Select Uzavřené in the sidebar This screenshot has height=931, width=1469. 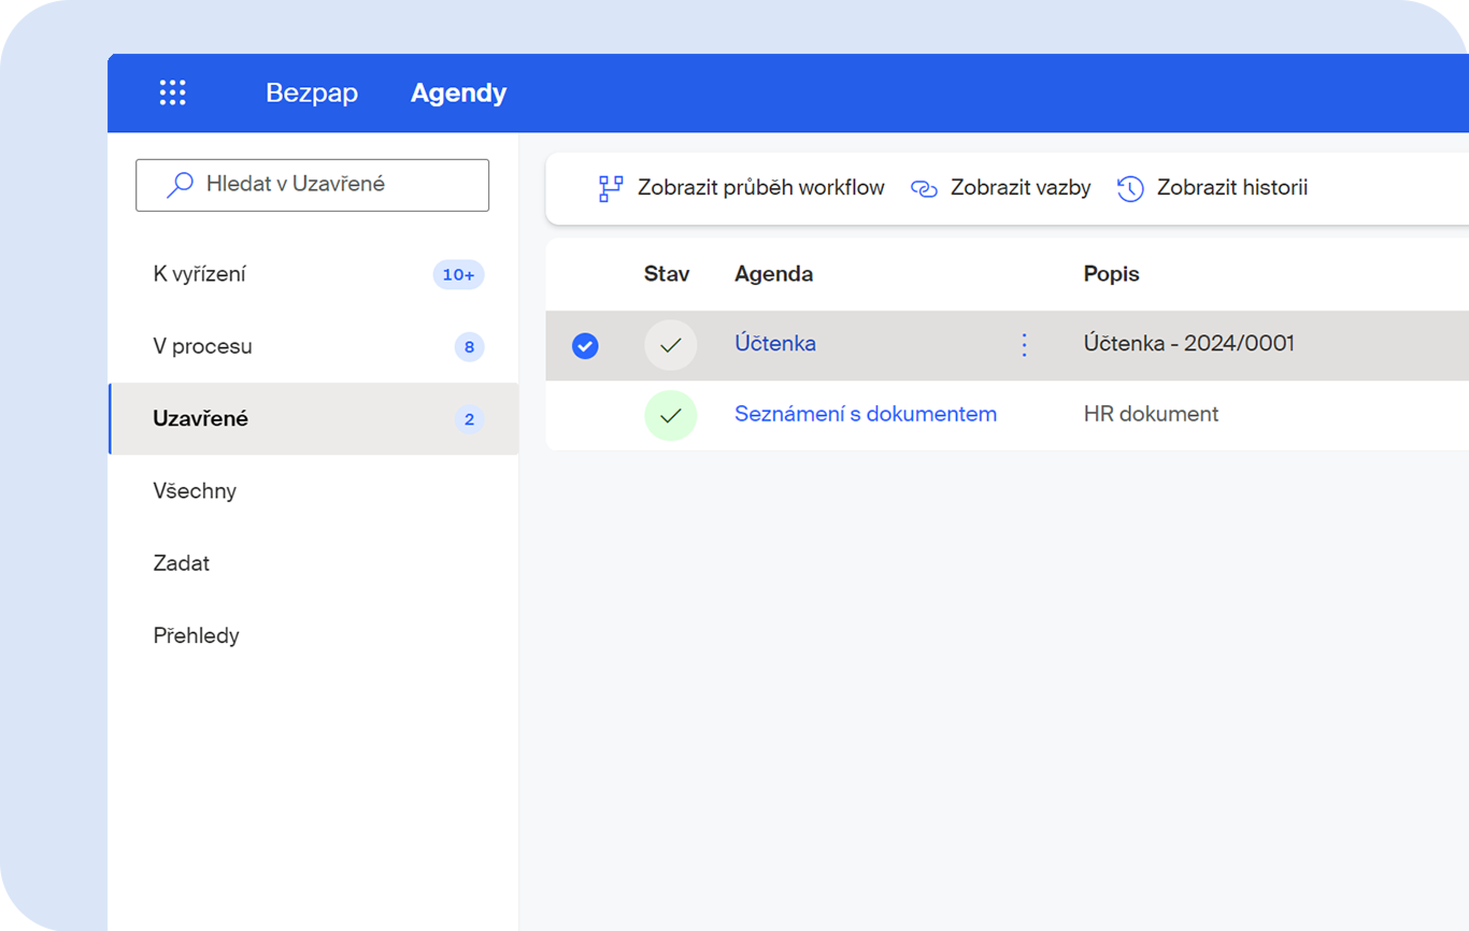pos(314,419)
